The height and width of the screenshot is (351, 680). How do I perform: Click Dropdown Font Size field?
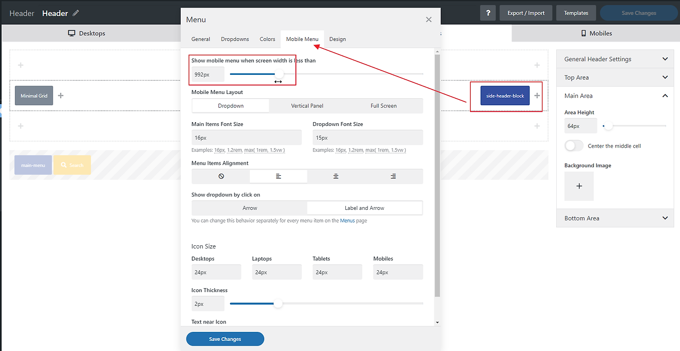pyautogui.click(x=368, y=138)
